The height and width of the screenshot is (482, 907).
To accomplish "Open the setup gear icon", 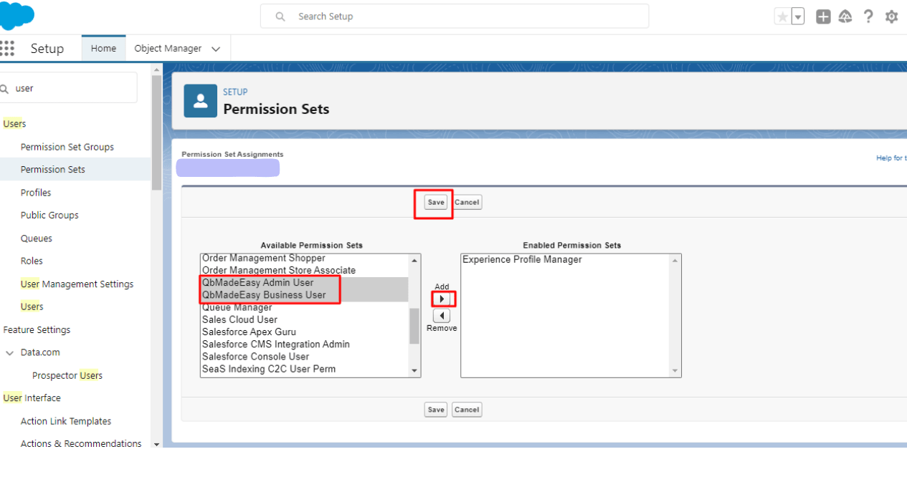I will pos(891,16).
